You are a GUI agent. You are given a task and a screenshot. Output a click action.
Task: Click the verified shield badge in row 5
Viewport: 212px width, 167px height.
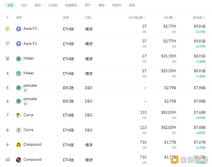click(25, 90)
